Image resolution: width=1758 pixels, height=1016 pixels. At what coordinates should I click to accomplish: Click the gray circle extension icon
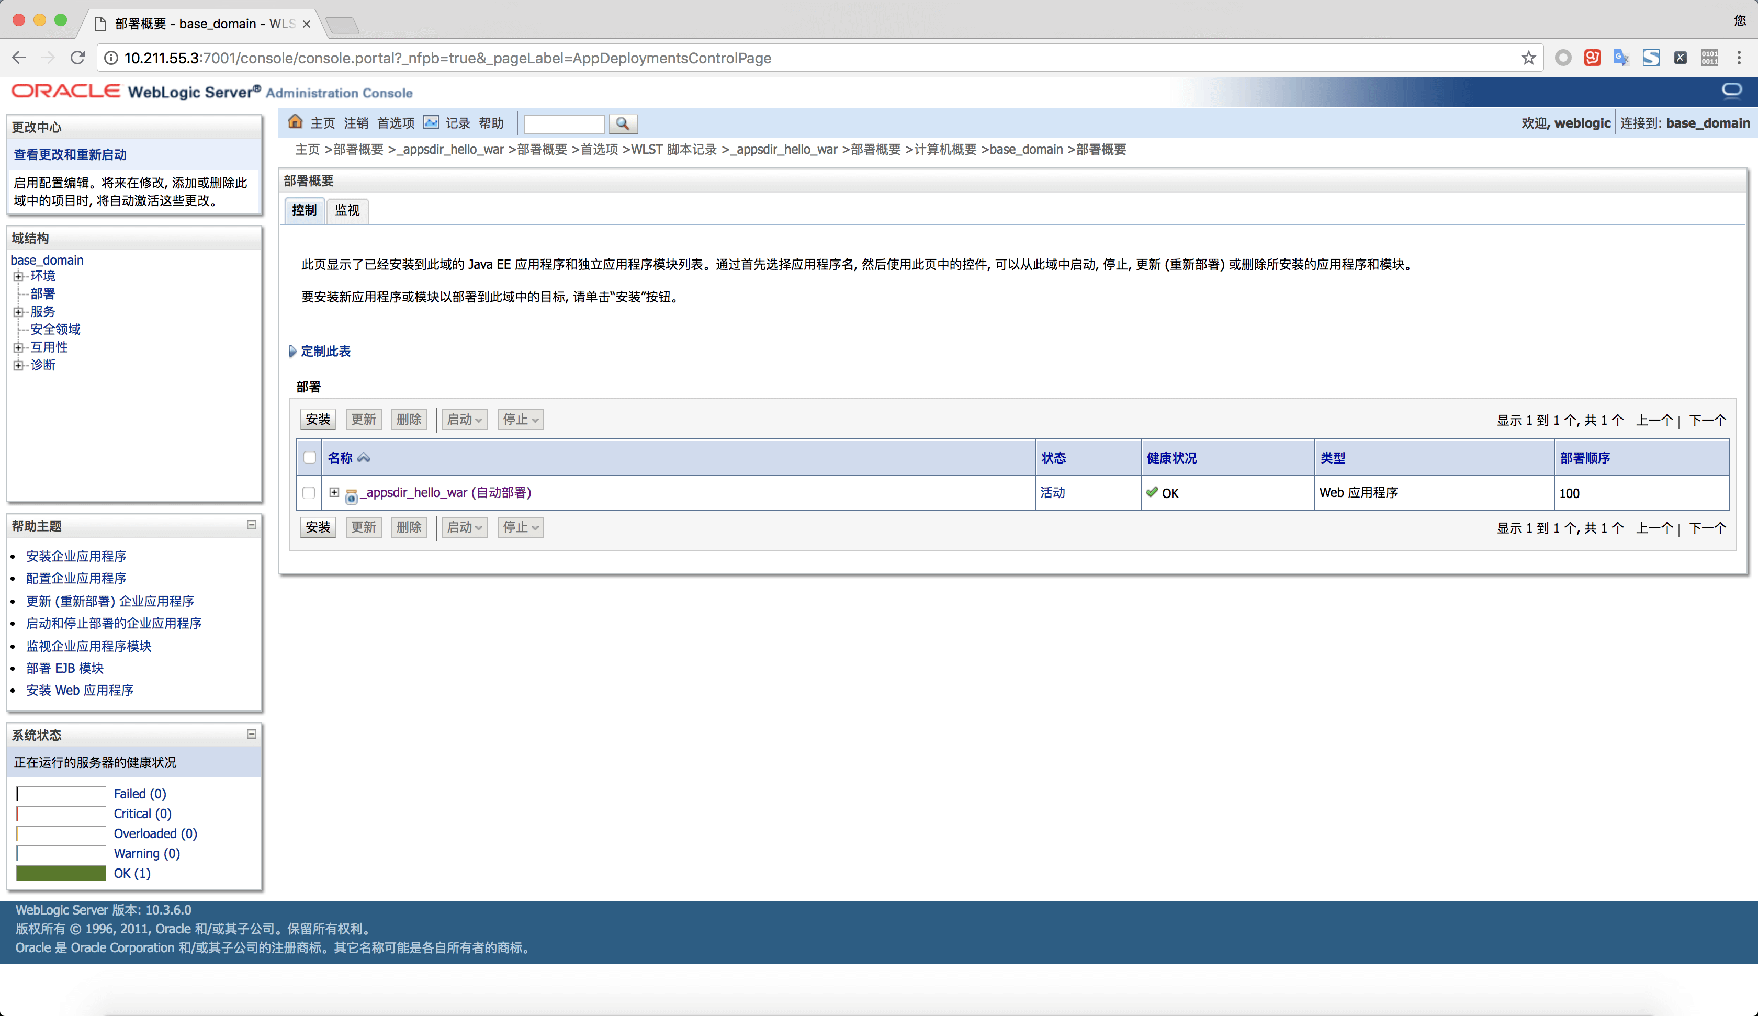pos(1563,58)
